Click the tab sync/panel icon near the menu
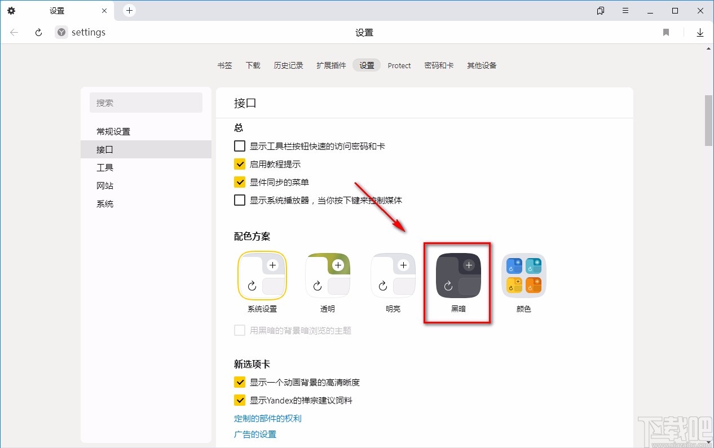The height and width of the screenshot is (448, 714). 600,11
